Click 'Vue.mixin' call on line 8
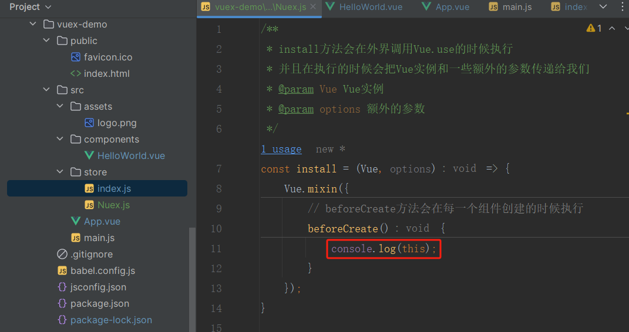The height and width of the screenshot is (332, 629). 311,189
